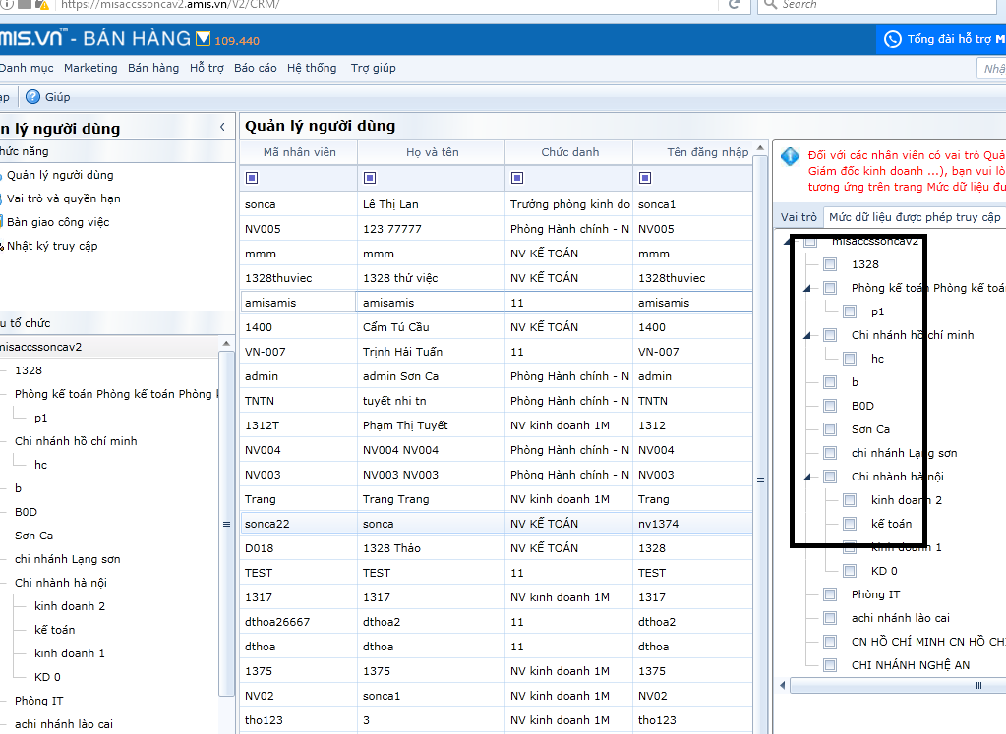Tick the p1 checkbox in the permission tree
This screenshot has height=734, width=1006.
point(850,311)
